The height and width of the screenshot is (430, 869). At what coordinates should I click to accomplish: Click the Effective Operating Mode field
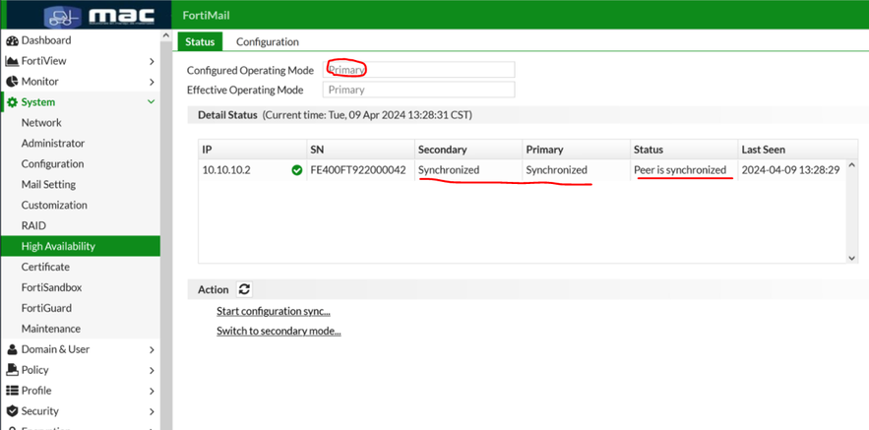(419, 90)
